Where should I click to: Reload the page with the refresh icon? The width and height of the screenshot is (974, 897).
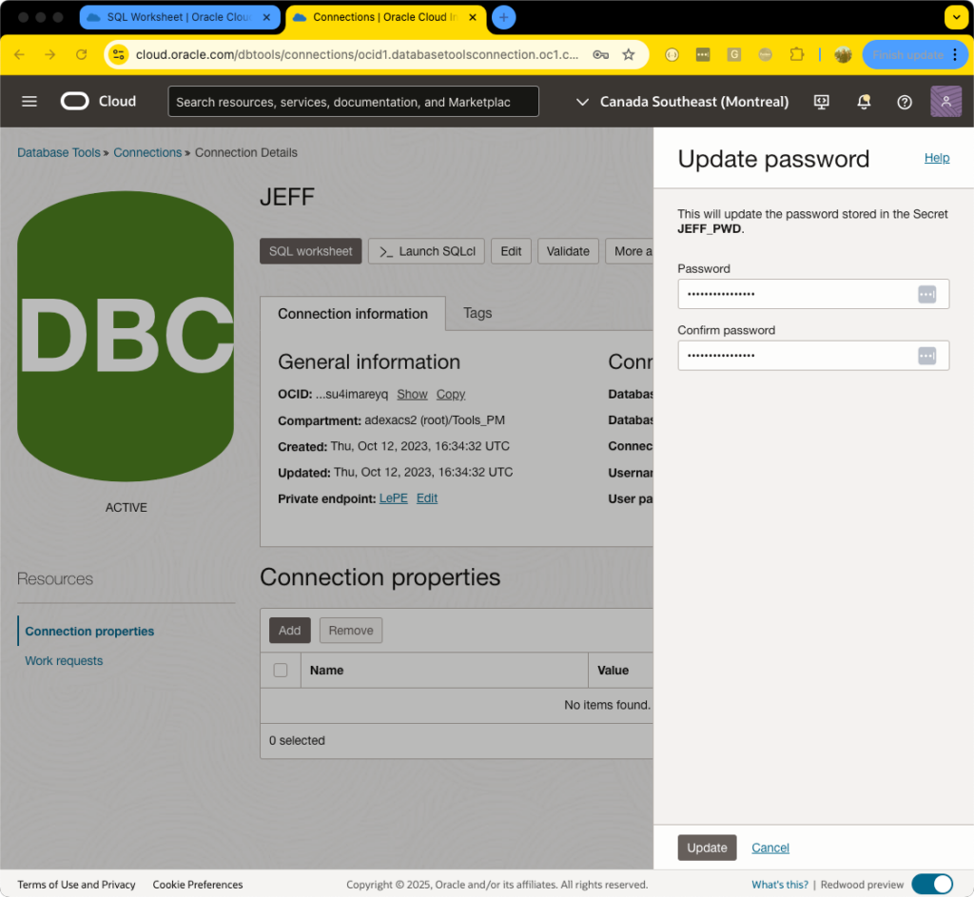click(x=82, y=54)
